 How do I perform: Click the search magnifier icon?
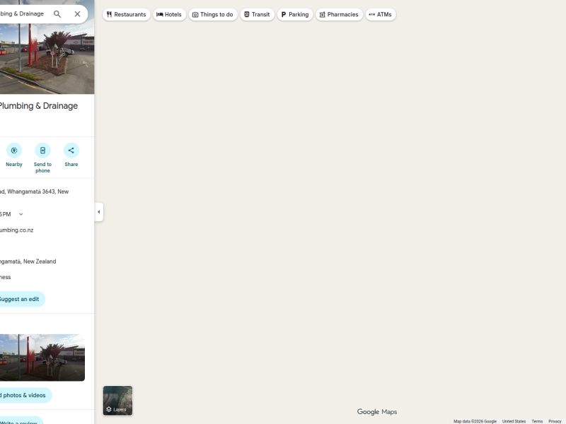[x=57, y=14]
